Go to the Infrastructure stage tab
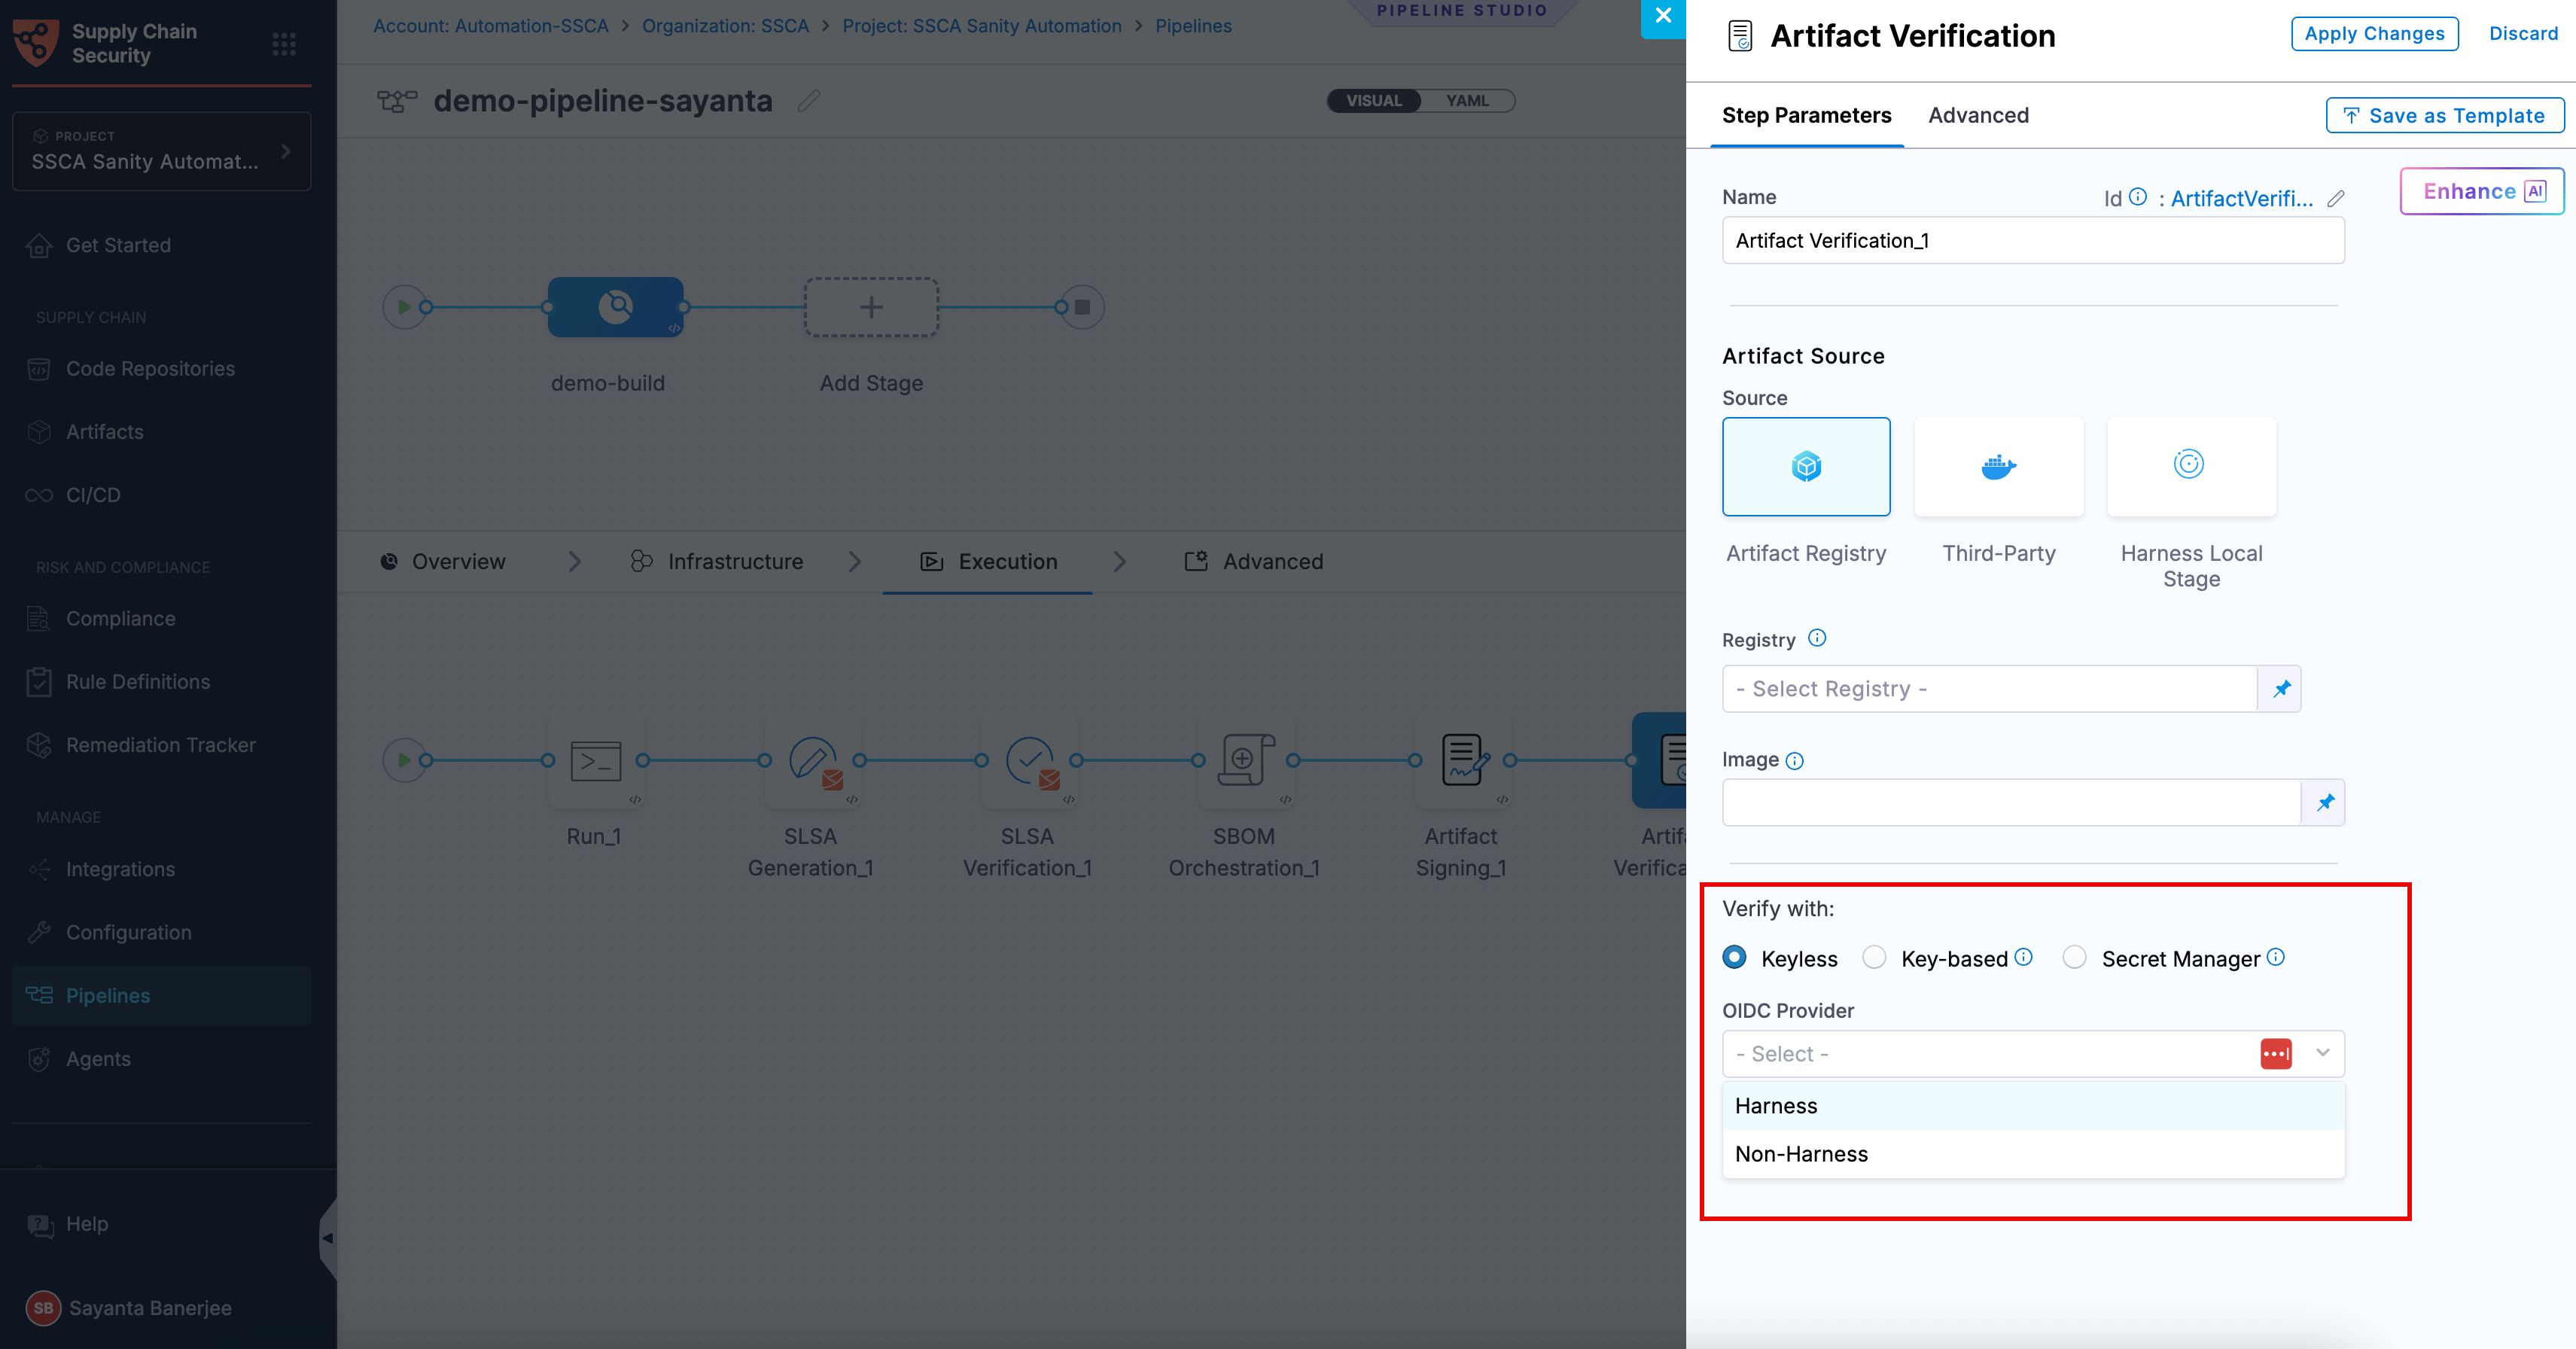Viewport: 2576px width, 1349px height. pos(716,562)
